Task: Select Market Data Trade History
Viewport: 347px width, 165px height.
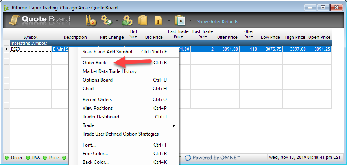Action: point(125,71)
